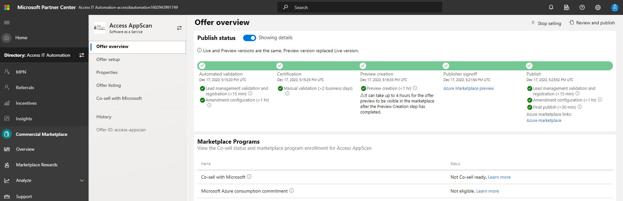
Task: Click the Commercial Marketplace bag icon
Action: tap(7, 134)
